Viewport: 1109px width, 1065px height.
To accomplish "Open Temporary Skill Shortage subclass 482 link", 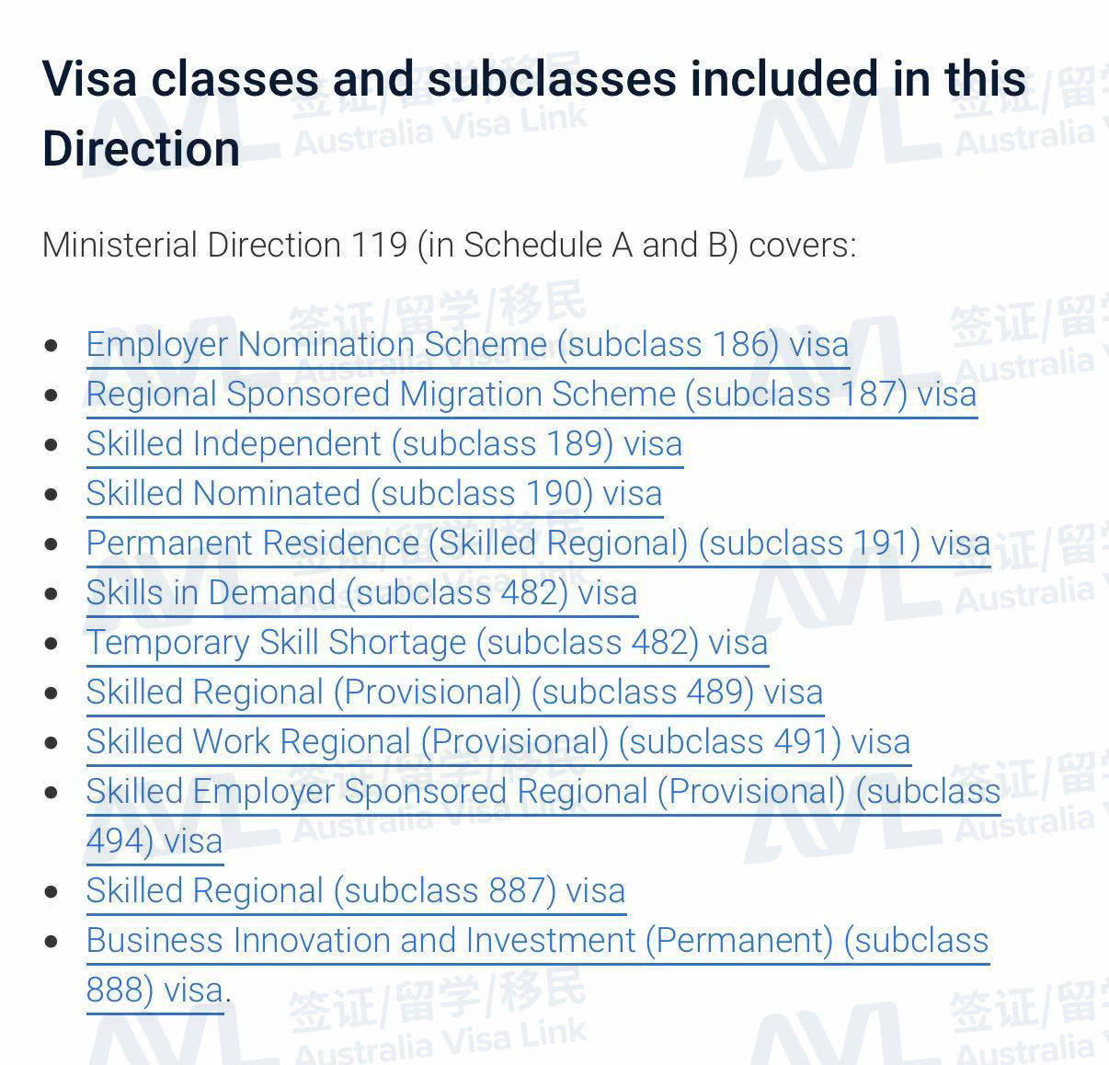I will point(428,643).
